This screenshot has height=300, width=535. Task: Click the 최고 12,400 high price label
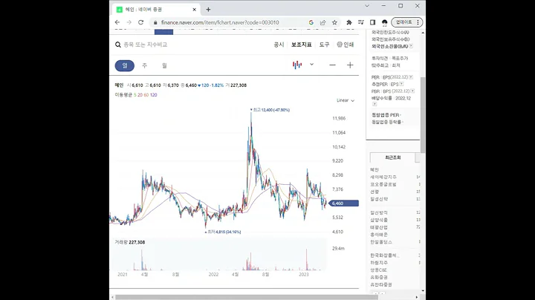click(271, 110)
